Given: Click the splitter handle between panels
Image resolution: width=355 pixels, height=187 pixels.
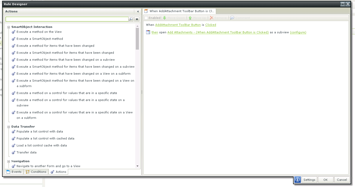Looking at the screenshot, I should point(142,92).
